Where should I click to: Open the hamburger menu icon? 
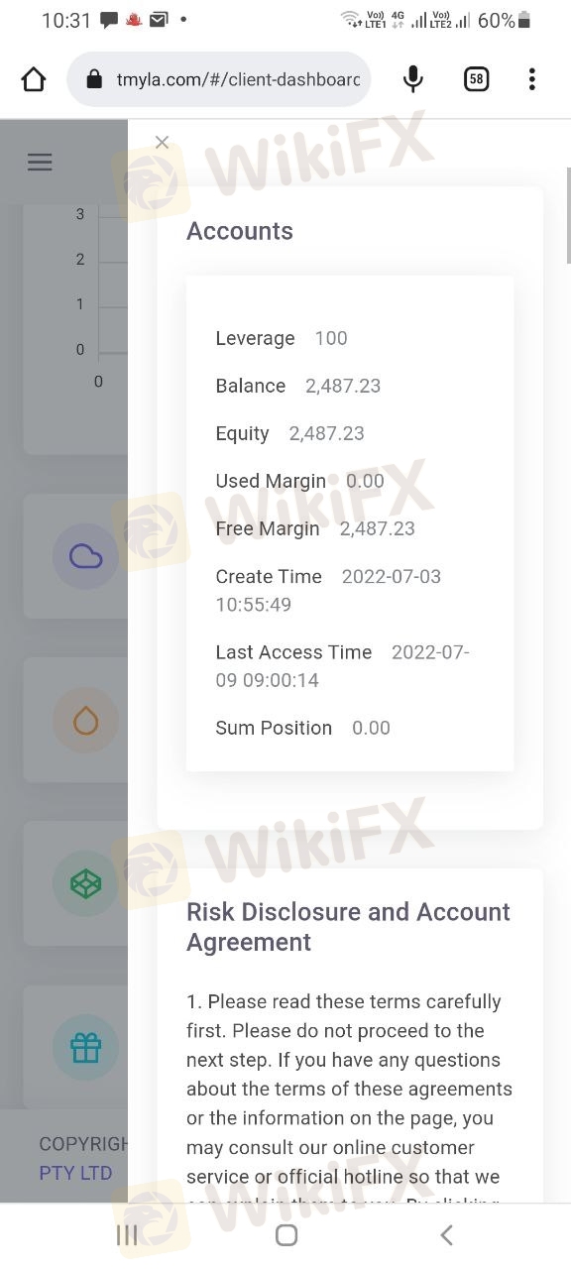click(x=40, y=163)
